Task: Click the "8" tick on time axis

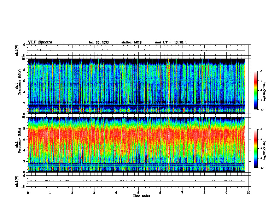Action: (x=204, y=193)
